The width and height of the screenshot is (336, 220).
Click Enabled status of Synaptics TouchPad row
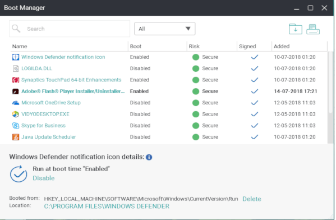tap(139, 80)
